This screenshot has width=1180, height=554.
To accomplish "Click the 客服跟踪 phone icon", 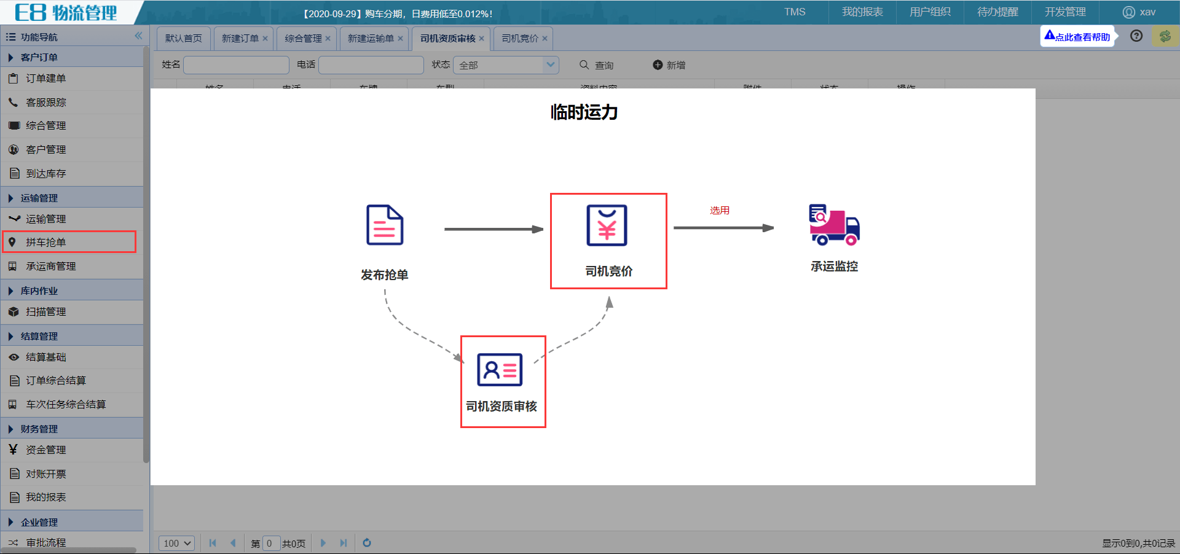I will pos(13,102).
